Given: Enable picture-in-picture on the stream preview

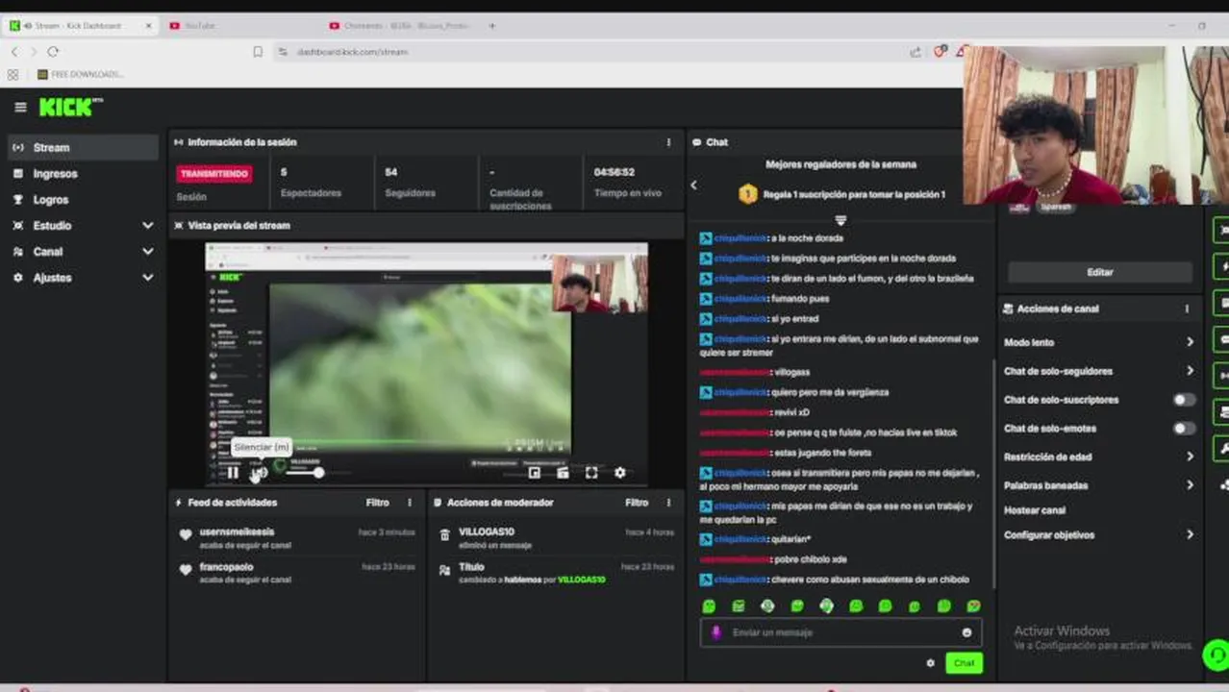Looking at the screenshot, I should point(535,472).
